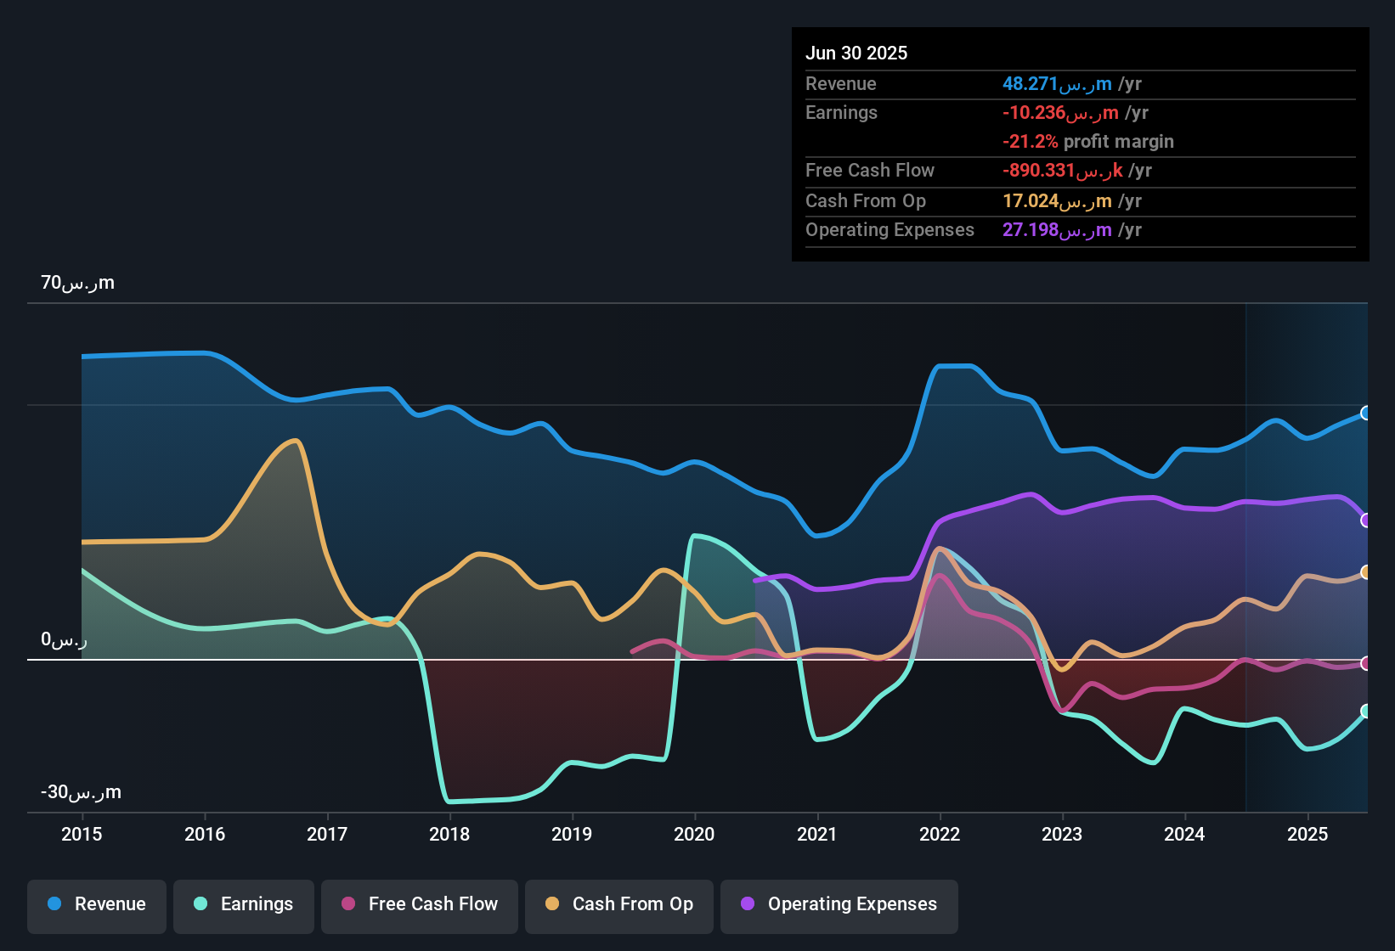Click the orange Cash From Op legend dot

tap(552, 904)
